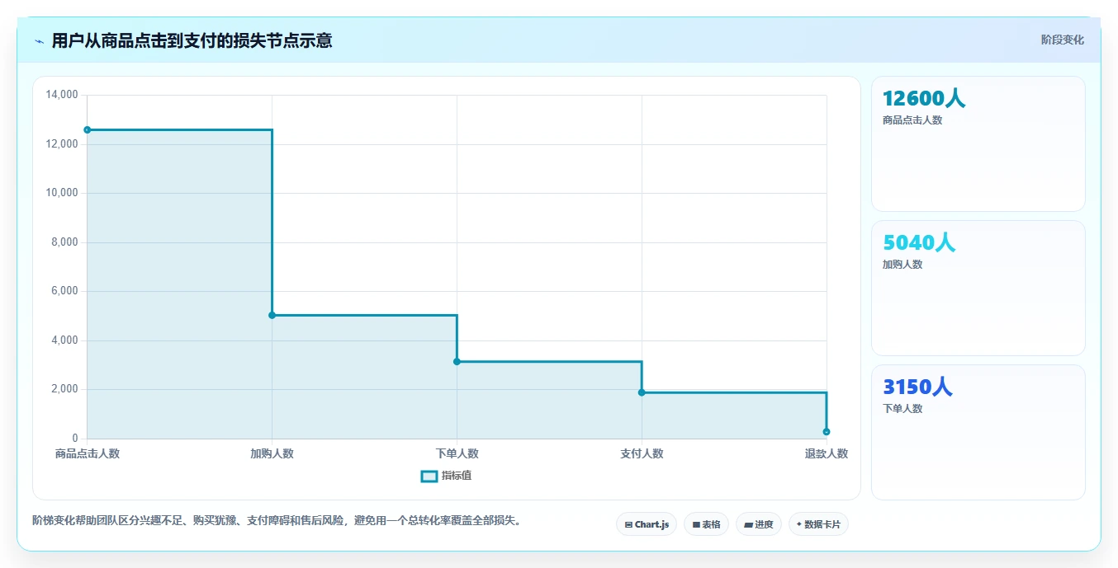
Task: Click the 14,000 y-axis tick label
Action: point(62,95)
